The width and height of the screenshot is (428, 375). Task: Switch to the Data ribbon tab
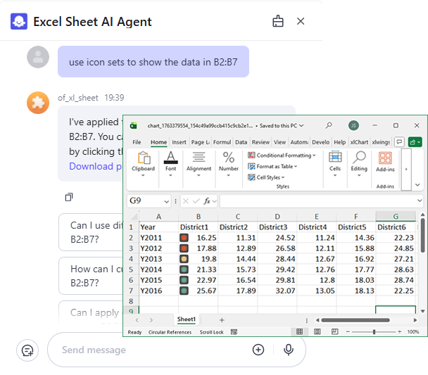(x=241, y=142)
